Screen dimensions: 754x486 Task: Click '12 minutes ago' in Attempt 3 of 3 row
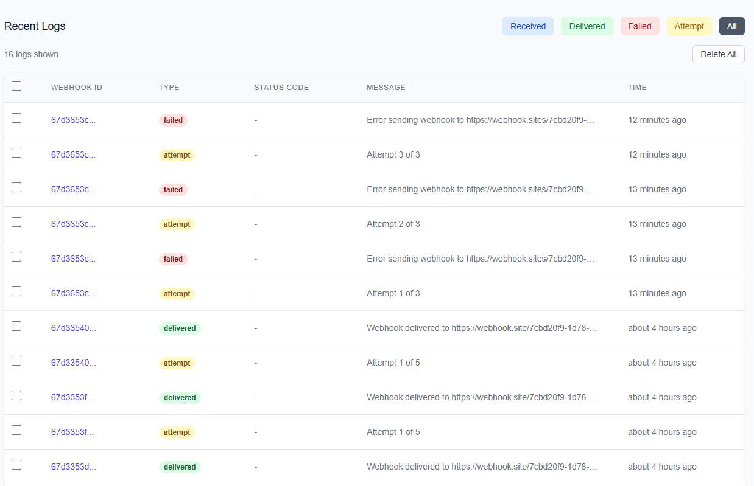[657, 154]
